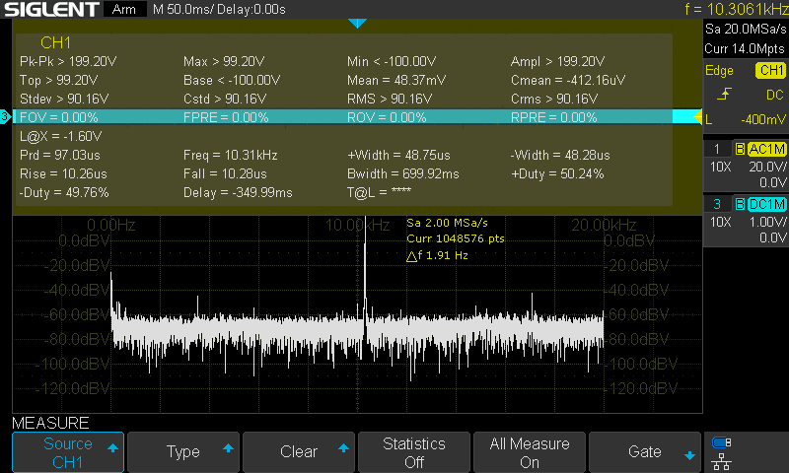Click the Curr 14.0Mpts memory depth readout
Screen dimensions: 789x473
point(745,48)
